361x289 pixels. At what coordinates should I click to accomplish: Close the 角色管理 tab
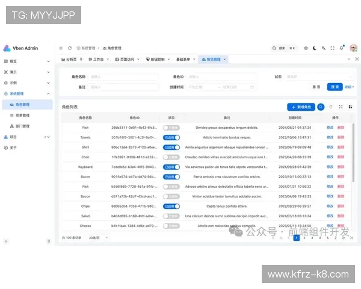(224, 59)
